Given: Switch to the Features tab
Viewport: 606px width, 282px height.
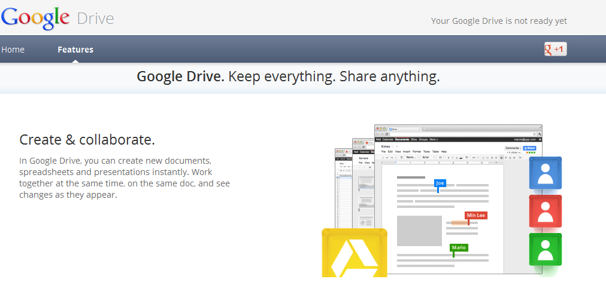Looking at the screenshot, I should [75, 50].
